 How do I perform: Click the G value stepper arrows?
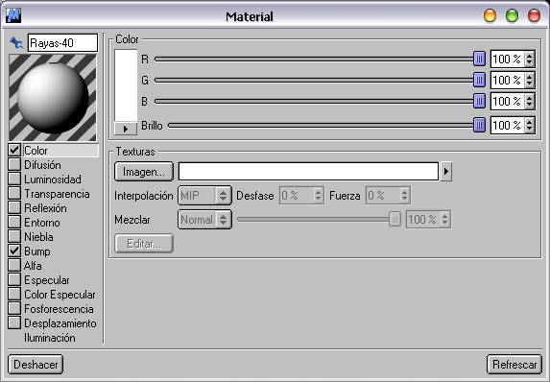(x=529, y=80)
